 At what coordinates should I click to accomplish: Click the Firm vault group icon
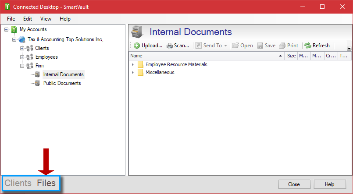click(x=30, y=66)
